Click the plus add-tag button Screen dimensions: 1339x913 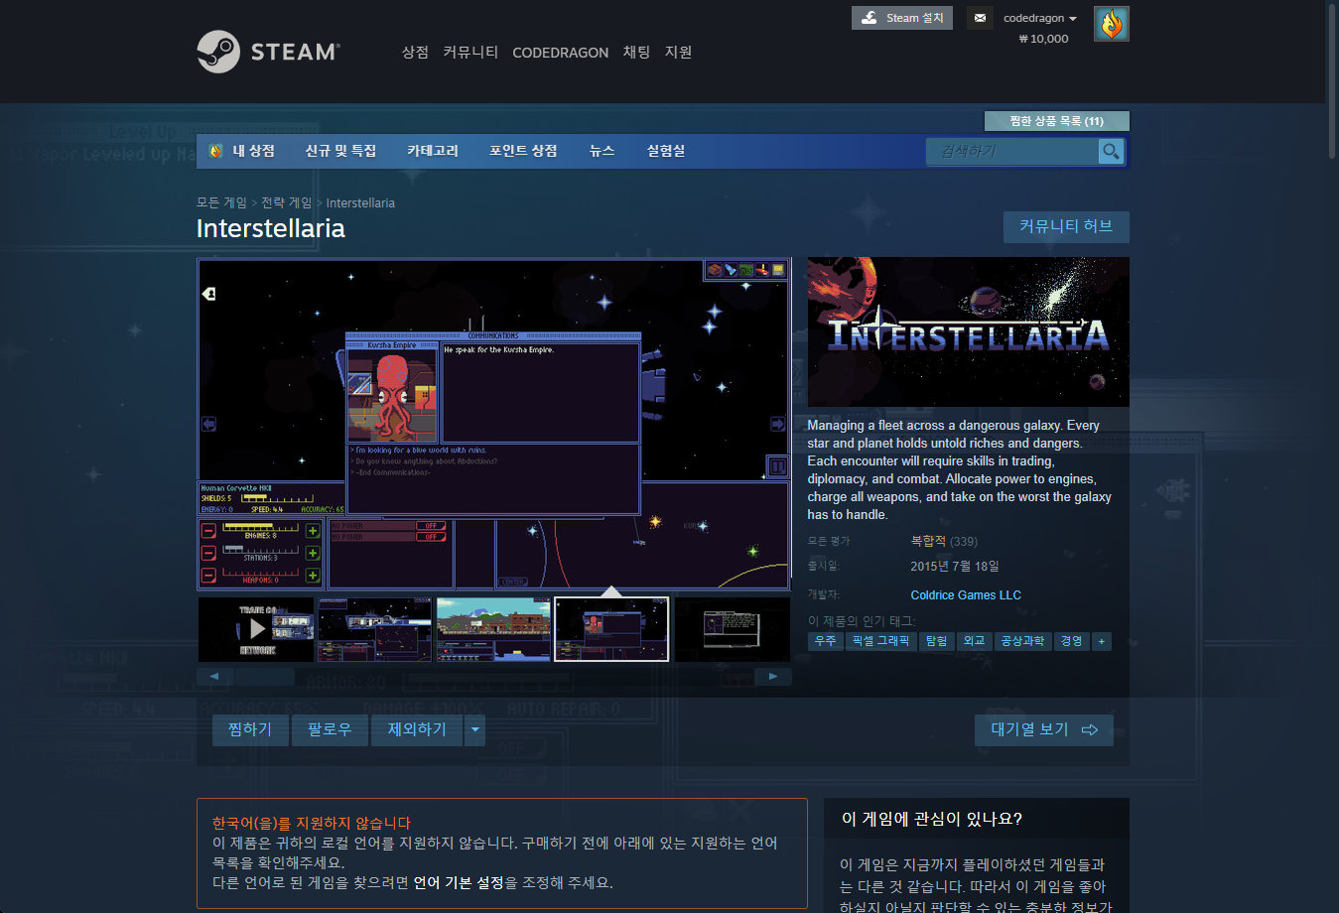(1101, 641)
